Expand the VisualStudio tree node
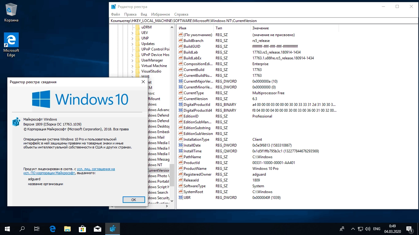The height and width of the screenshot is (235, 419). [x=133, y=71]
